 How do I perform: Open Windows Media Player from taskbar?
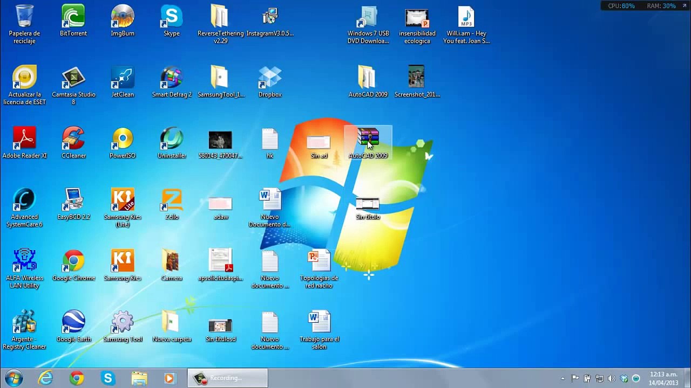170,378
